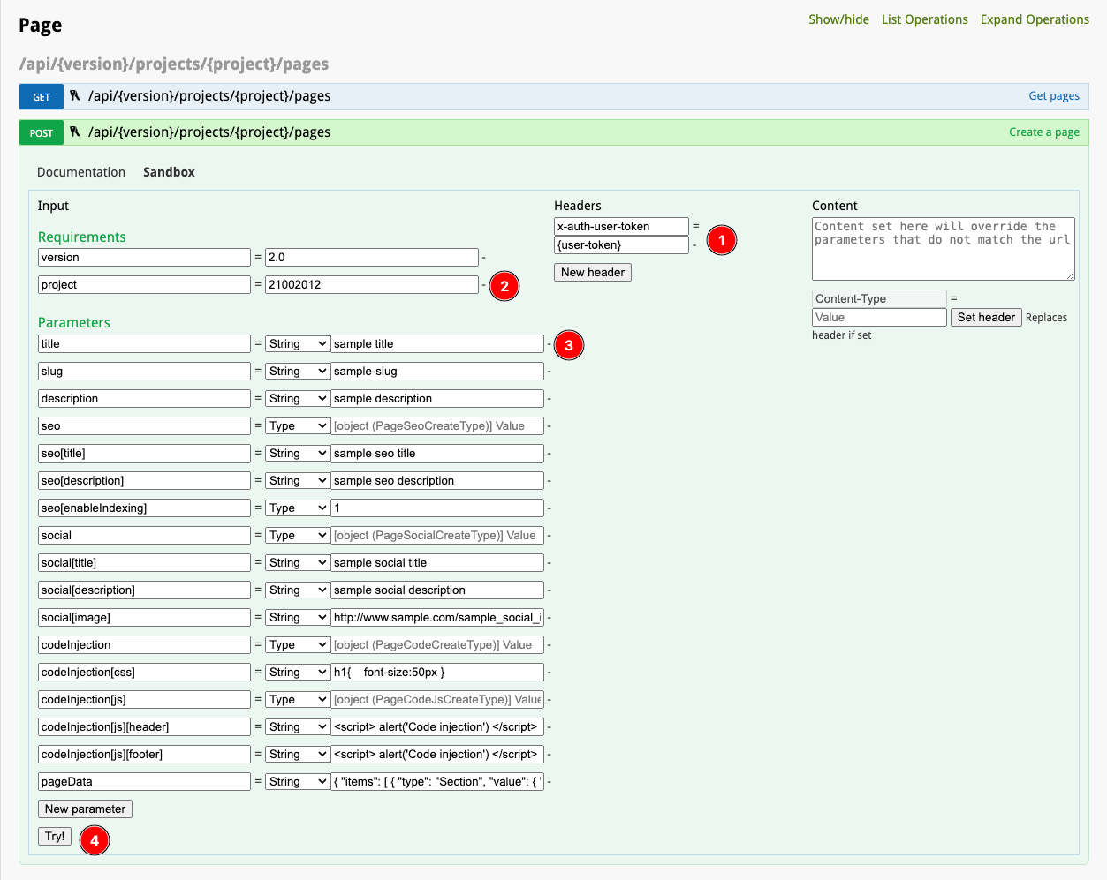Click the New header button
The width and height of the screenshot is (1107, 880).
click(x=592, y=272)
